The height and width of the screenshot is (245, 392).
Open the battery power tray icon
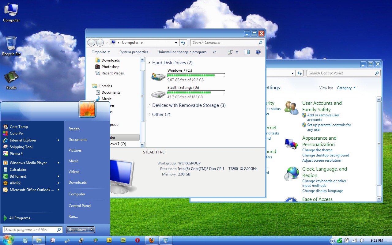point(347,240)
